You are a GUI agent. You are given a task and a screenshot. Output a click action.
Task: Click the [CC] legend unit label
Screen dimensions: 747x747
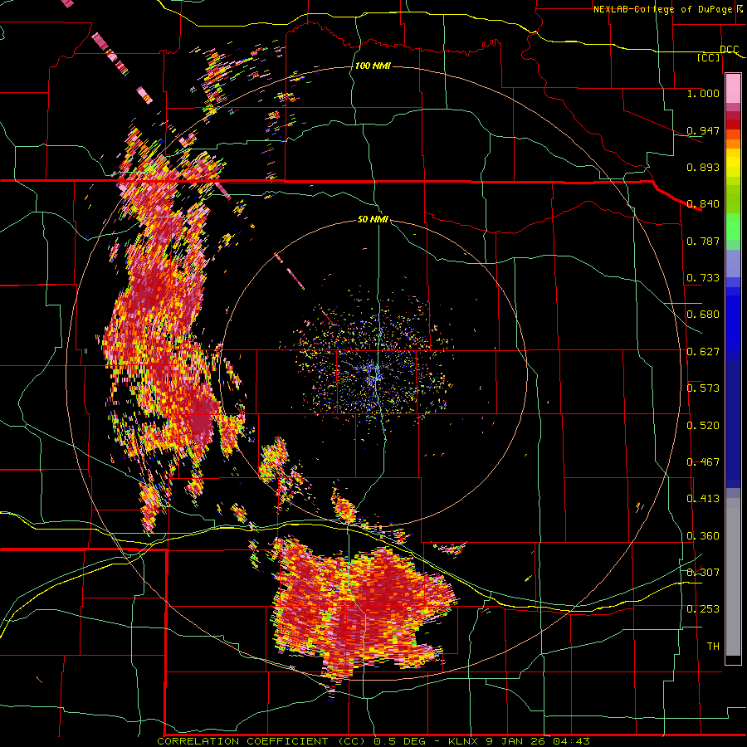[x=709, y=57]
